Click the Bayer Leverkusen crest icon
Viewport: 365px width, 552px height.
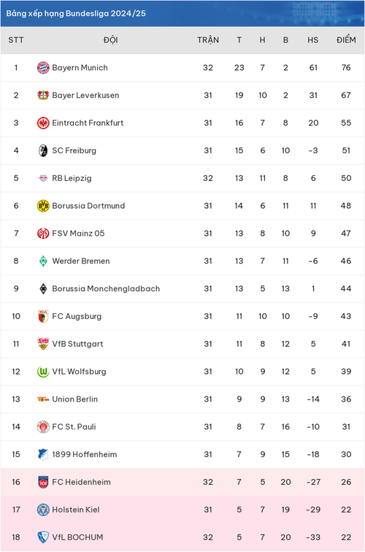[43, 95]
